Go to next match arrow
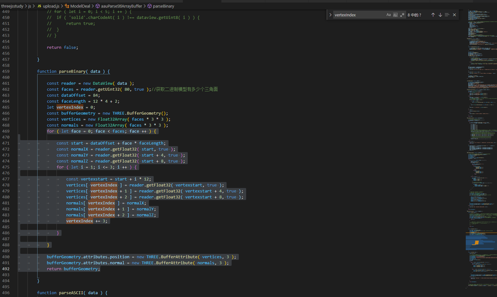 (x=440, y=15)
